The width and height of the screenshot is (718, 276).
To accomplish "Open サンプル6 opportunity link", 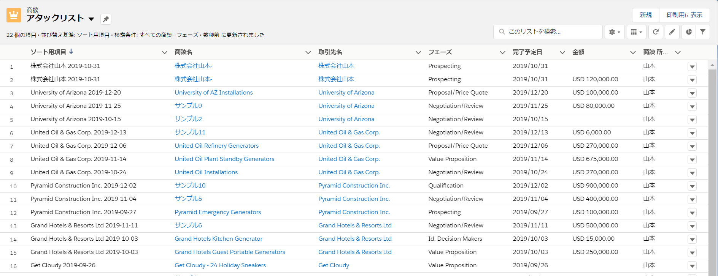I will (x=188, y=225).
